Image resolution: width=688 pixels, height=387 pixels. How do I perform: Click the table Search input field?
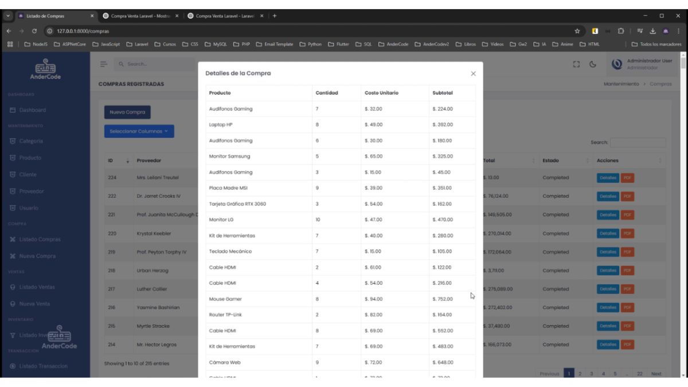pos(638,142)
